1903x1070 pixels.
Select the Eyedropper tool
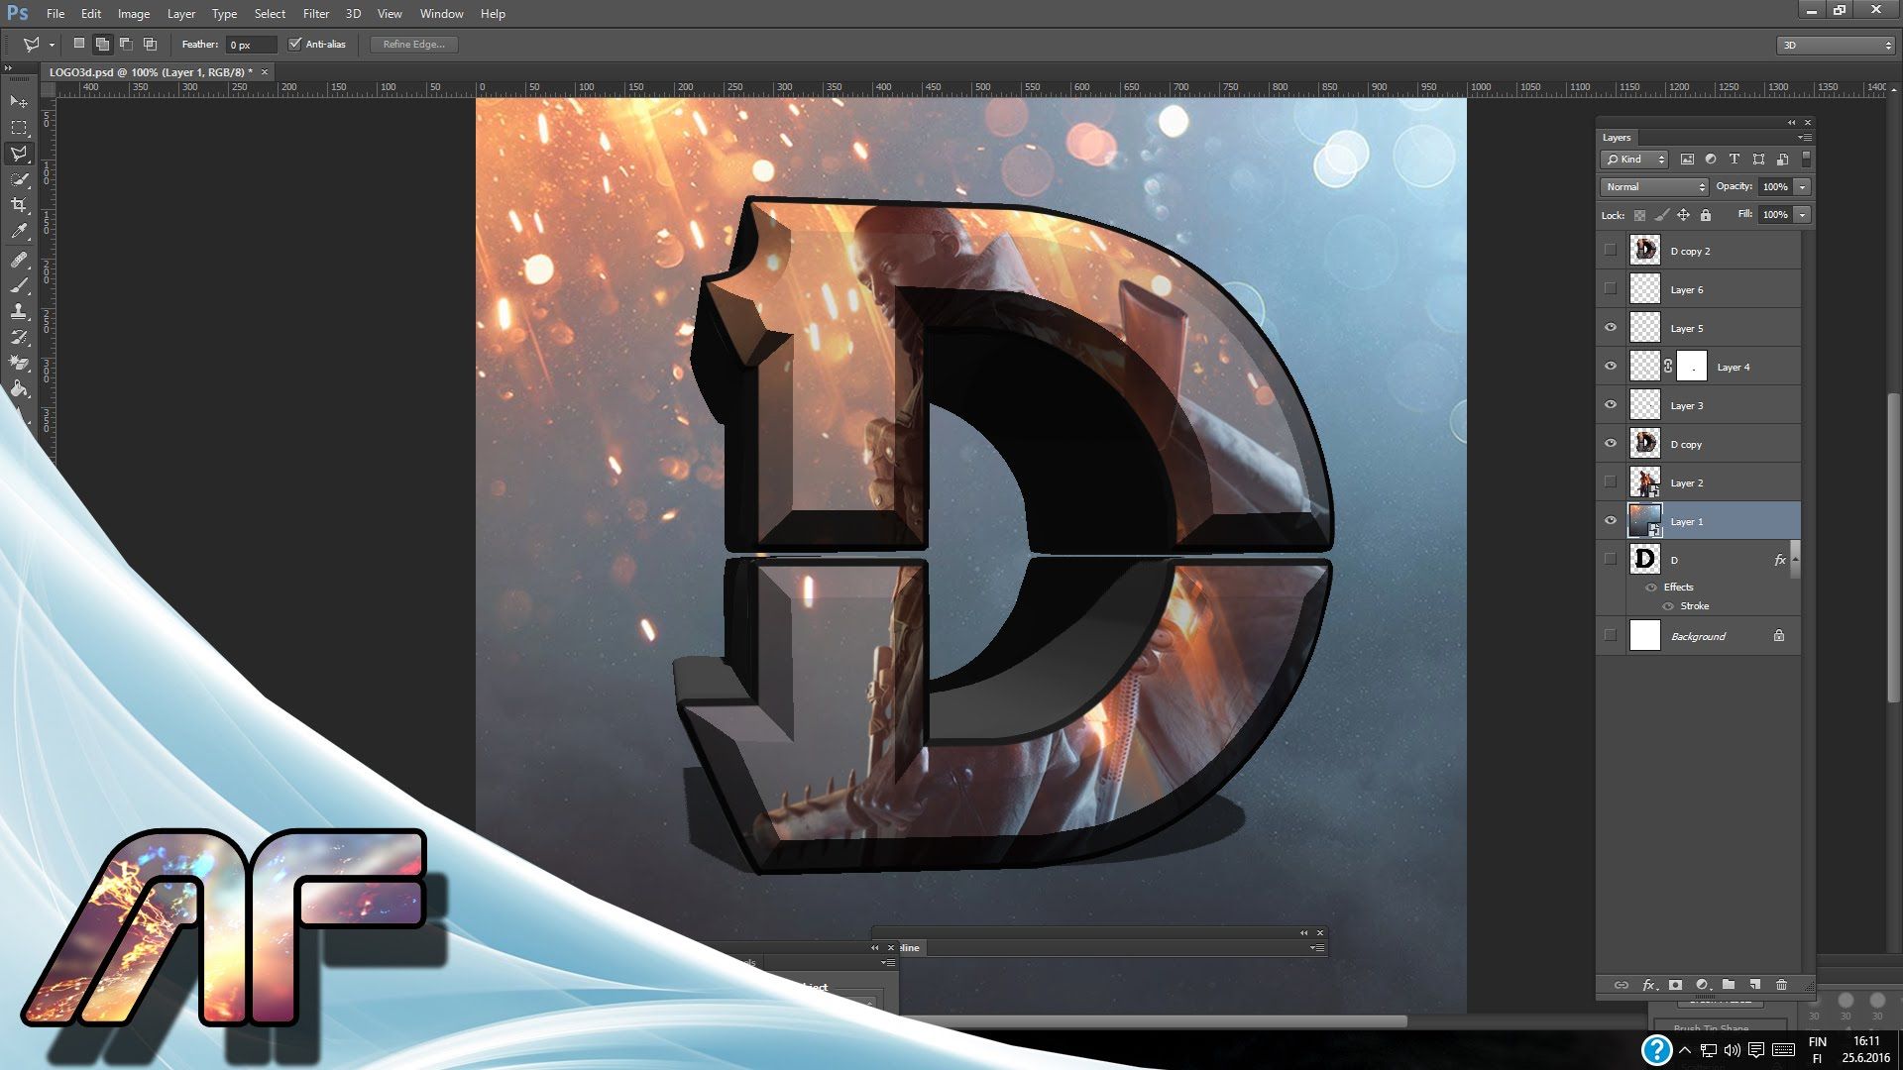(x=19, y=231)
